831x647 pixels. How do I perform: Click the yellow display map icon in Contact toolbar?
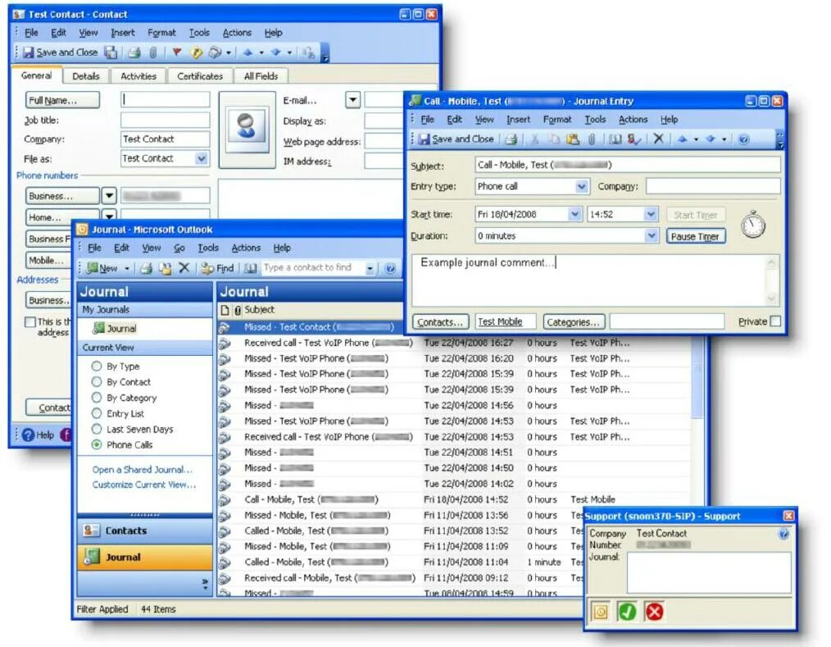[197, 52]
